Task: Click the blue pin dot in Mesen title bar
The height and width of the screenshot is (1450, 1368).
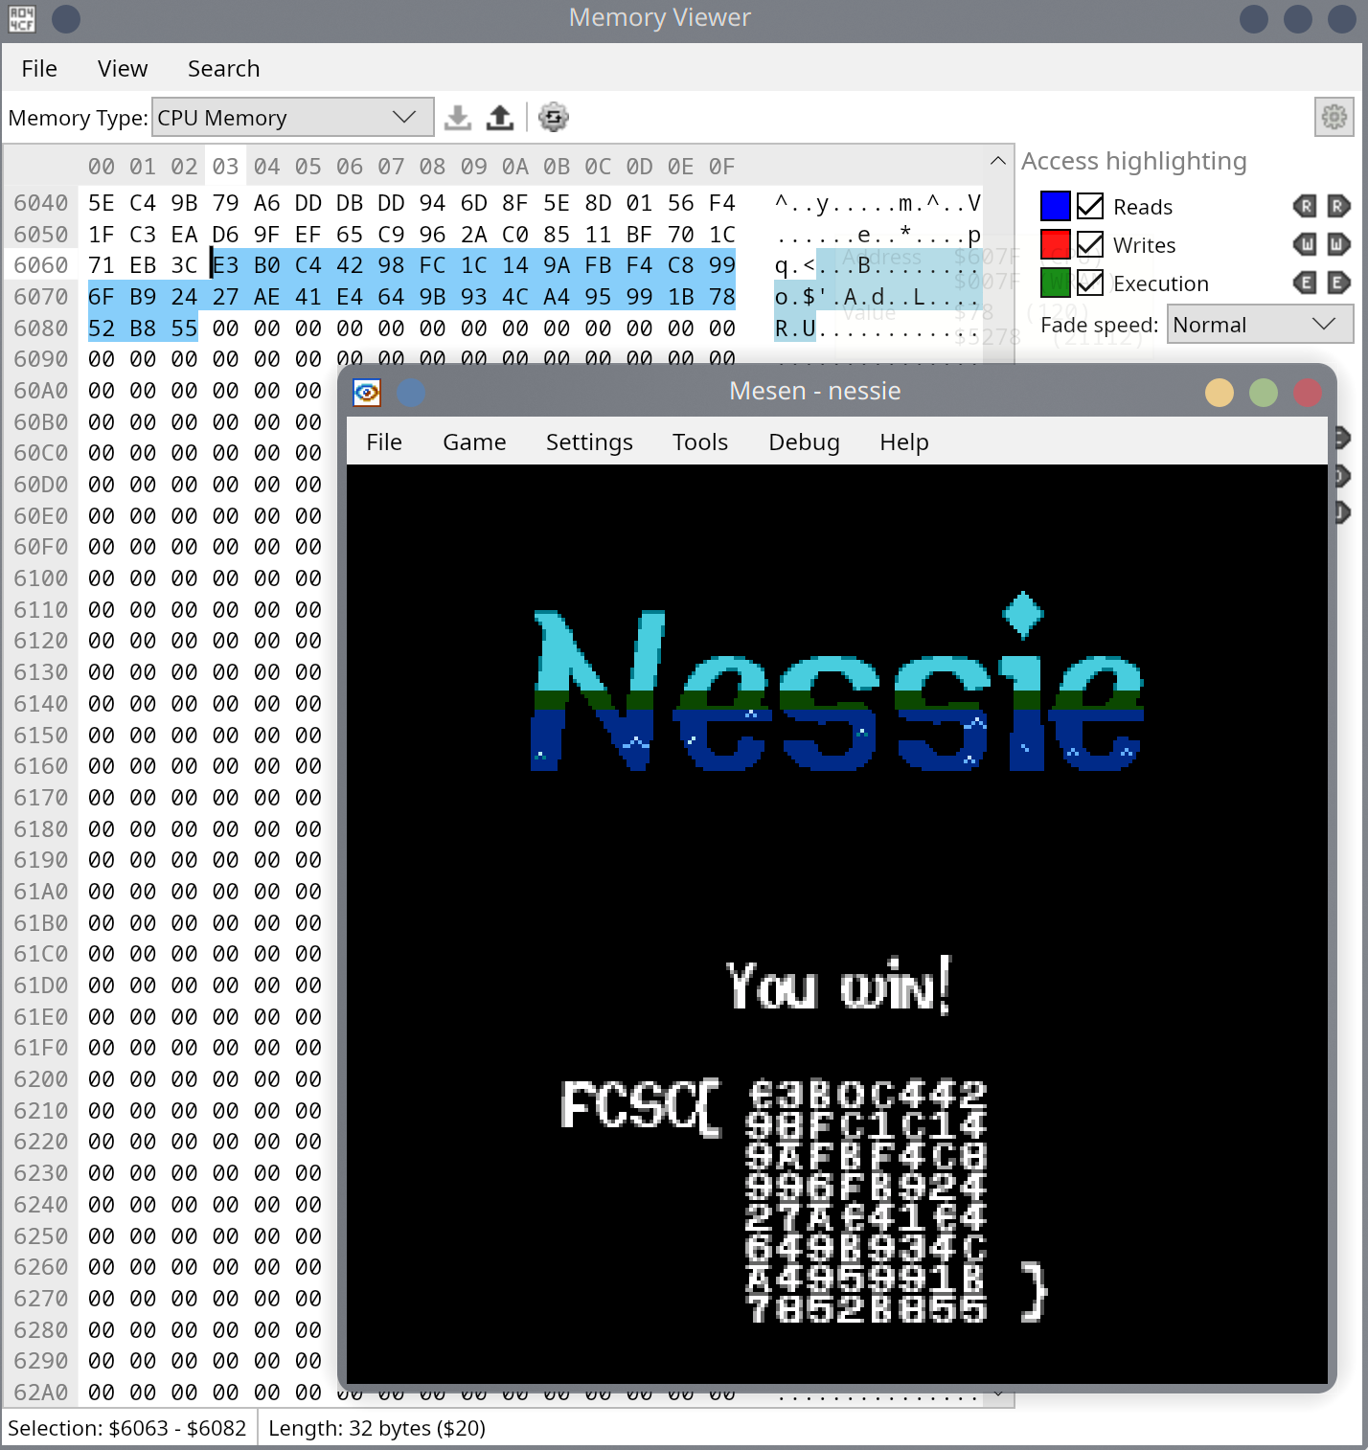Action: (411, 393)
